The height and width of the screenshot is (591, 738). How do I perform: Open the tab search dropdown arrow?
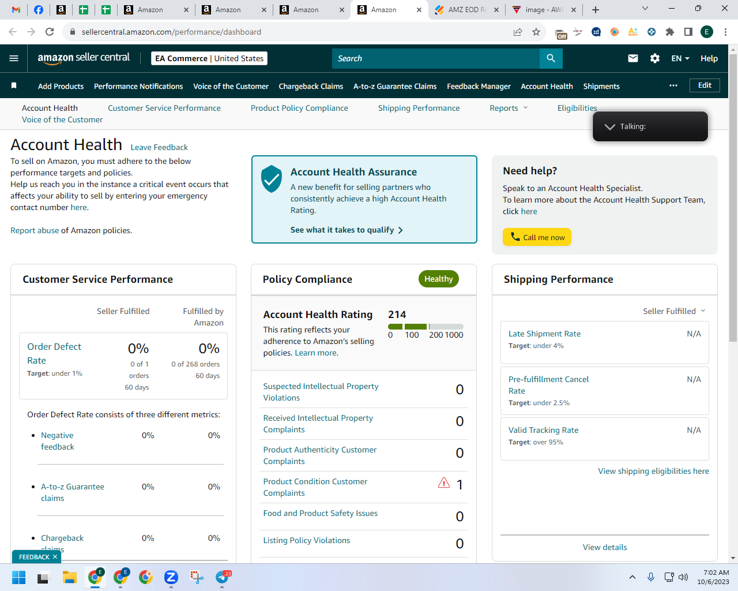[x=645, y=9]
